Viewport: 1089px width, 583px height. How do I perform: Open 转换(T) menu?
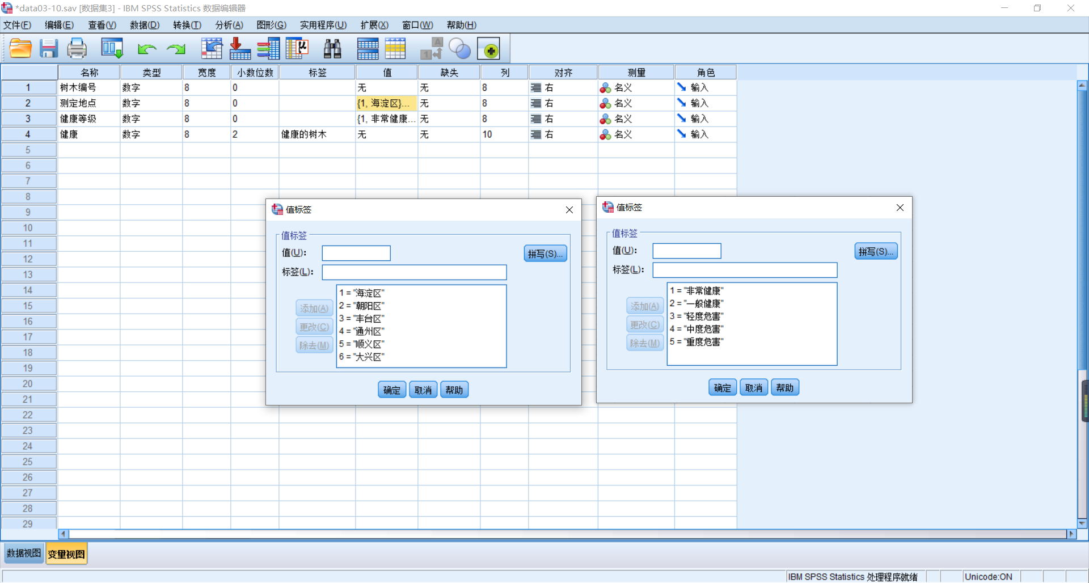[187, 25]
